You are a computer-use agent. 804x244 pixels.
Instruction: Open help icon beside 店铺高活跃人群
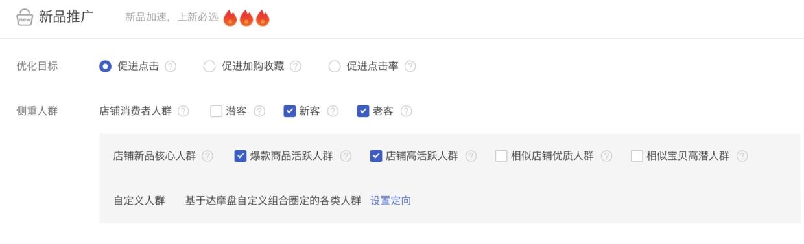471,156
